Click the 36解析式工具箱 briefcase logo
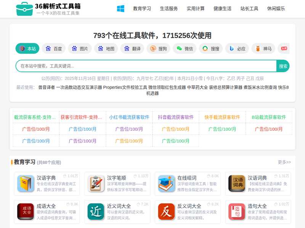305x228 pixels. (x=24, y=9)
